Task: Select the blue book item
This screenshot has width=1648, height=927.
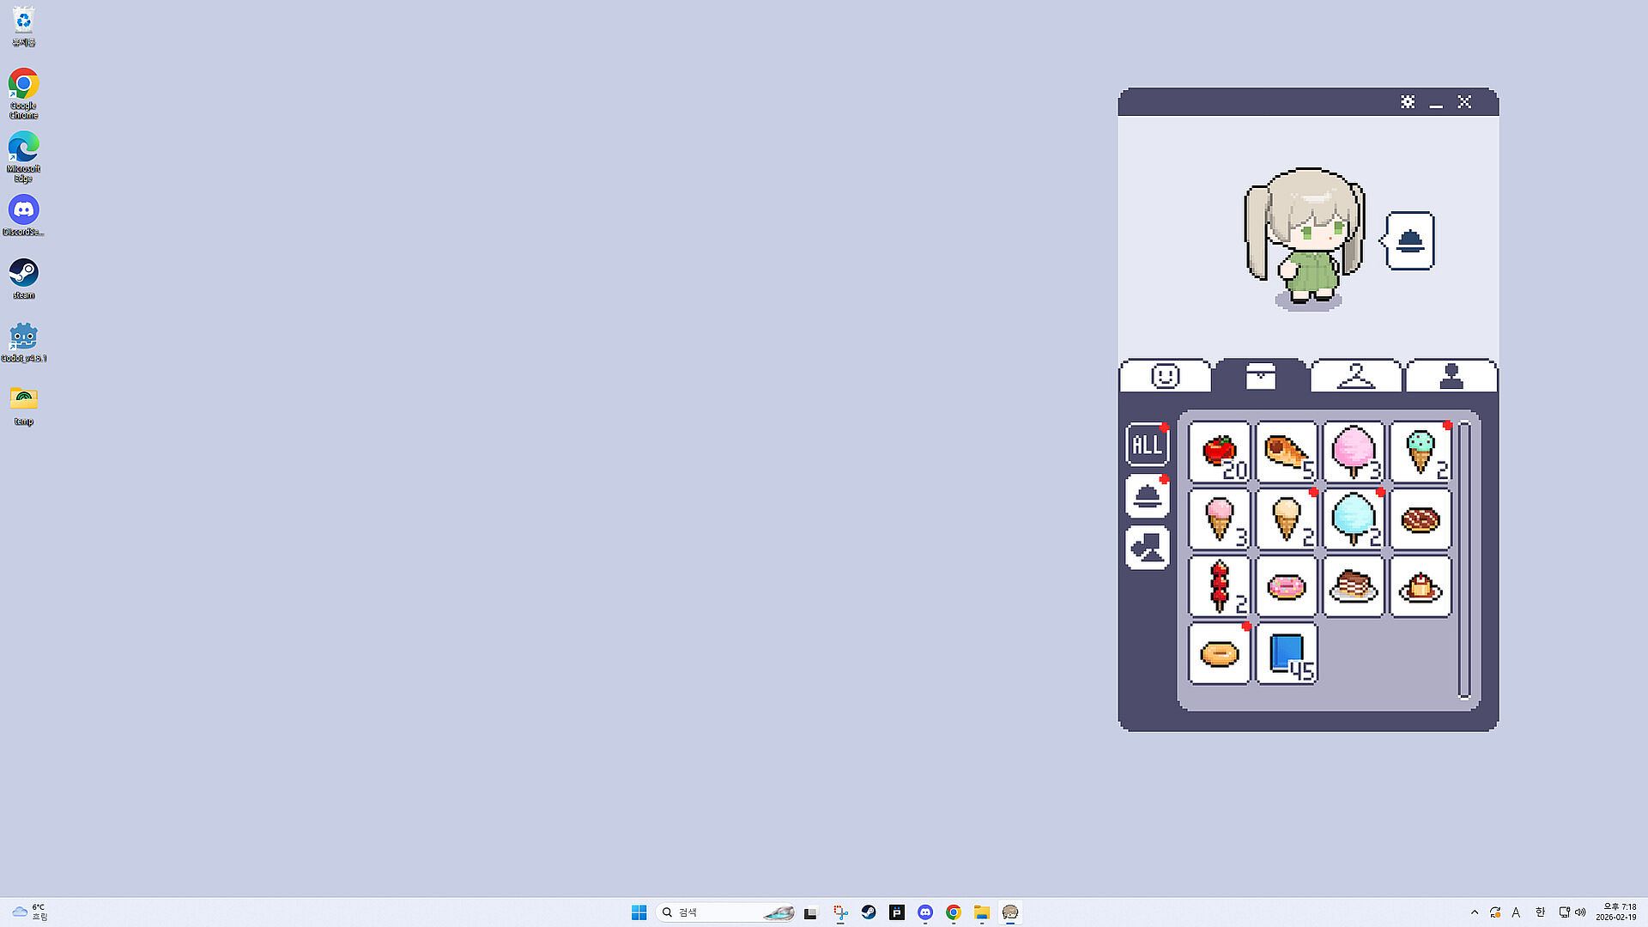Action: click(x=1286, y=653)
